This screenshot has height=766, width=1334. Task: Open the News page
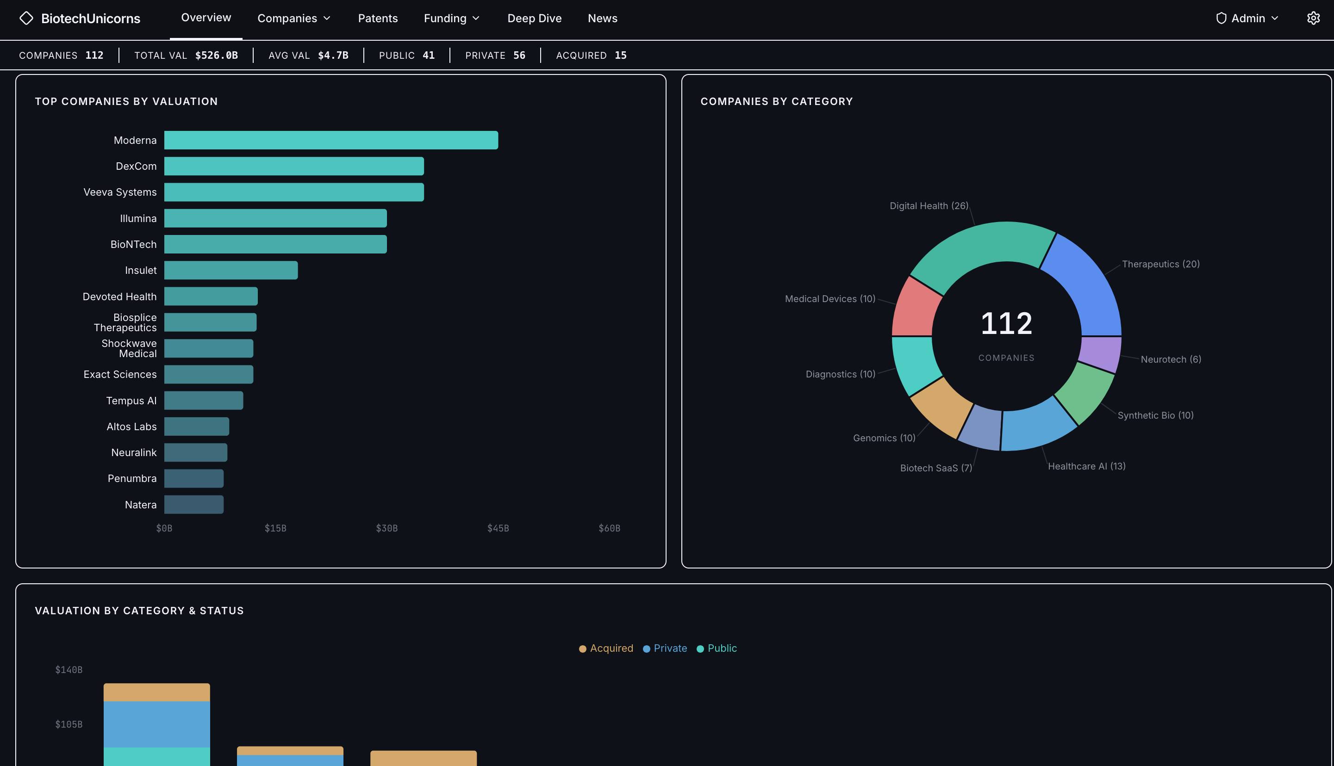(x=602, y=19)
